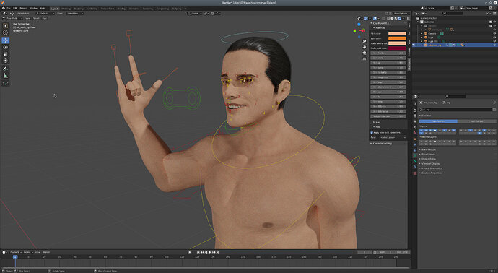Select the Cursor tool
Viewport: 498px width, 273px height.
[x=5, y=32]
